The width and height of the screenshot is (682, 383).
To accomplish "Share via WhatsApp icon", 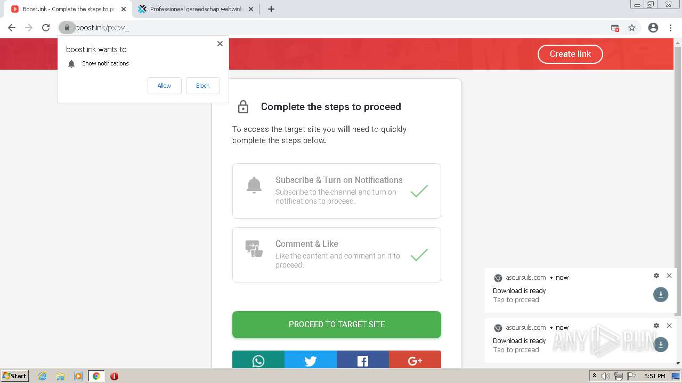I will point(258,361).
